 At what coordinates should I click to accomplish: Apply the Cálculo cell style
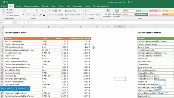tap(128, 14)
